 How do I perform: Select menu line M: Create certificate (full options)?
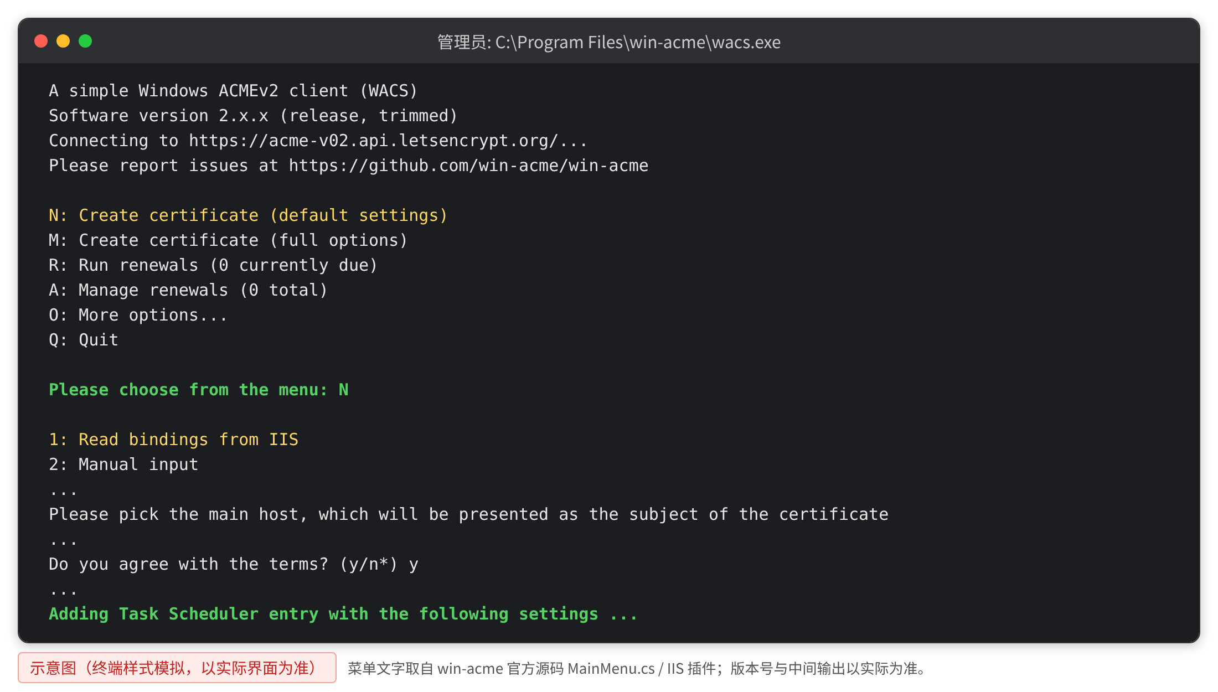pyautogui.click(x=228, y=240)
